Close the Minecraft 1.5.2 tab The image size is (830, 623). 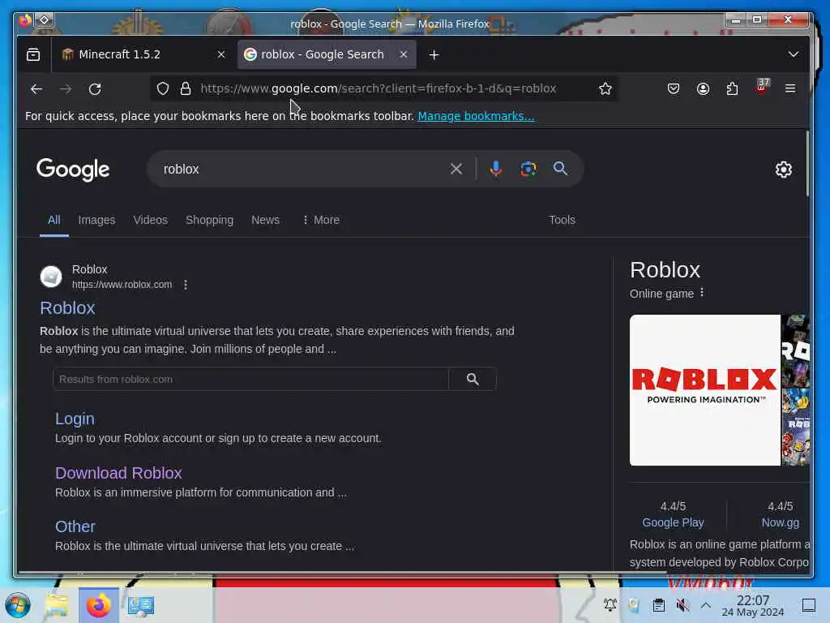221,54
